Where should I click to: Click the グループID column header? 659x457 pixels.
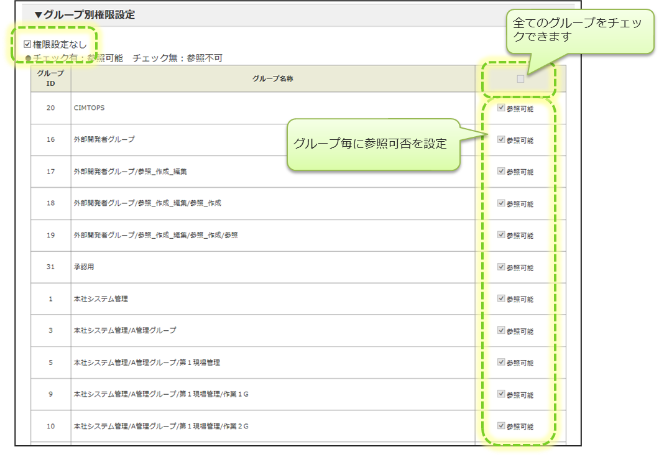coord(50,78)
